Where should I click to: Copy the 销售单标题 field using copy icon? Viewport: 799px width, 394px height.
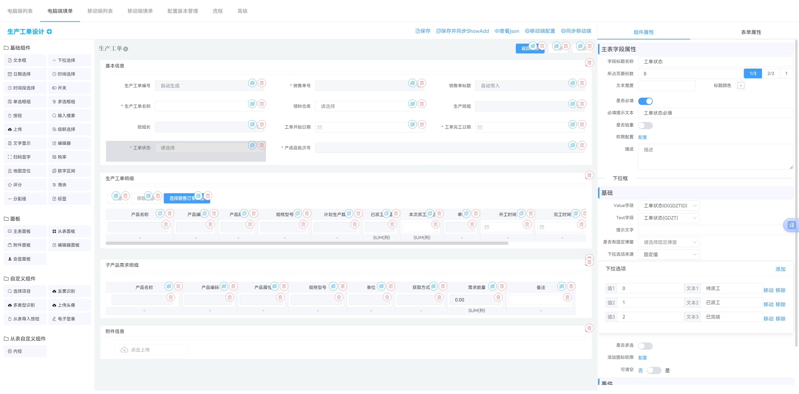click(573, 83)
